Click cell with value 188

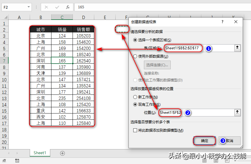coord(62,54)
